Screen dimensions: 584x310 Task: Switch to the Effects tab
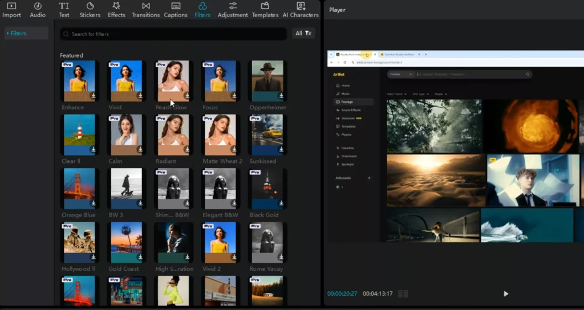pos(116,10)
